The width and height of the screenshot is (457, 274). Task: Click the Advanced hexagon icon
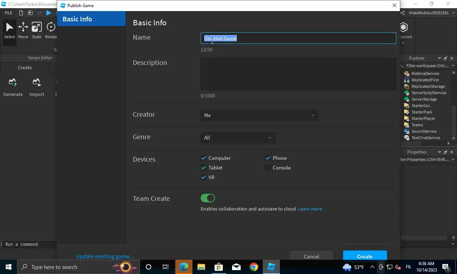tap(403, 27)
